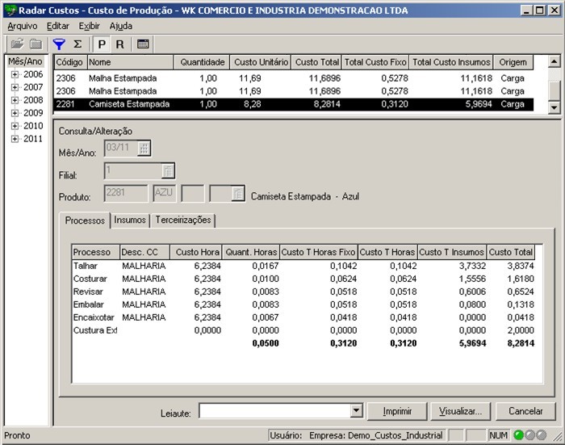This screenshot has width=565, height=445.
Task: Click the Produto lookup icon
Action: pyautogui.click(x=237, y=194)
